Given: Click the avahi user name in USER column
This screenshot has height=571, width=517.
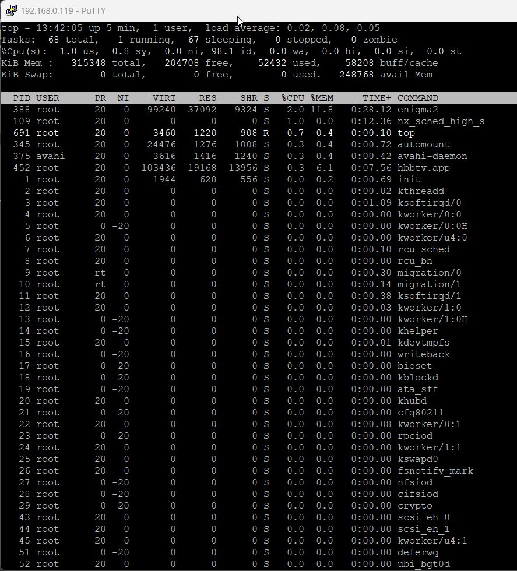Looking at the screenshot, I should (x=48, y=156).
